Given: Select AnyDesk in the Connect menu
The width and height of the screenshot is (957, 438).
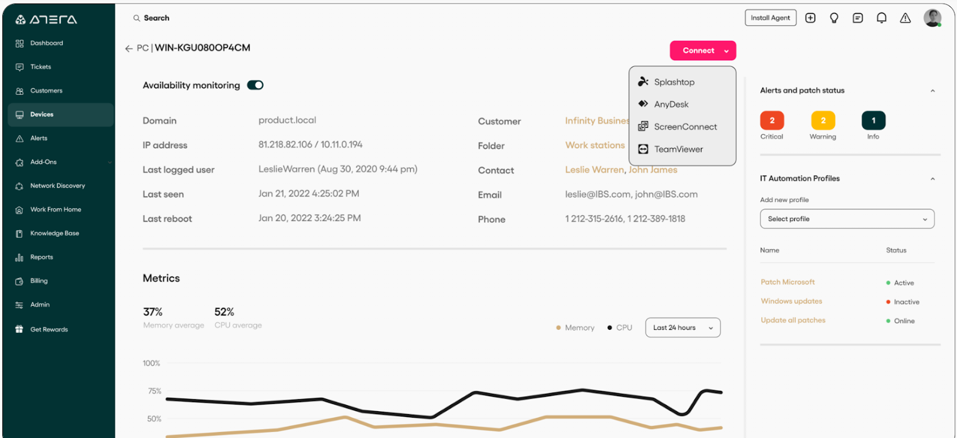Looking at the screenshot, I should (671, 104).
